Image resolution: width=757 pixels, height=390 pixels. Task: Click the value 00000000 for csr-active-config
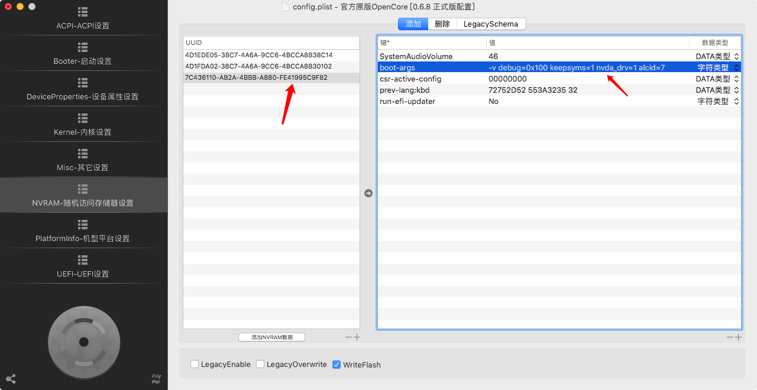(x=507, y=79)
